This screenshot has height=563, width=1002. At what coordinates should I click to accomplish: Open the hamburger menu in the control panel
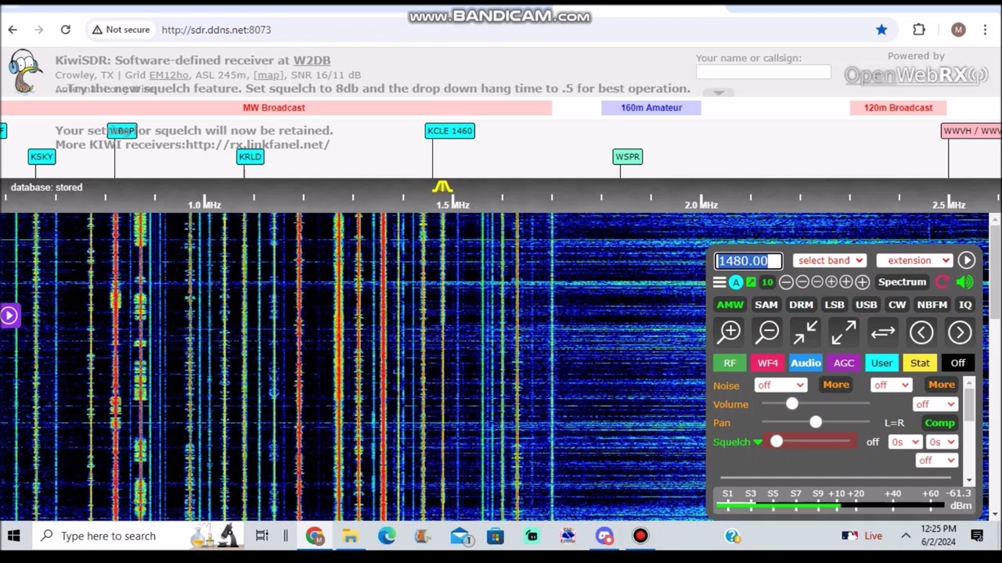719,282
